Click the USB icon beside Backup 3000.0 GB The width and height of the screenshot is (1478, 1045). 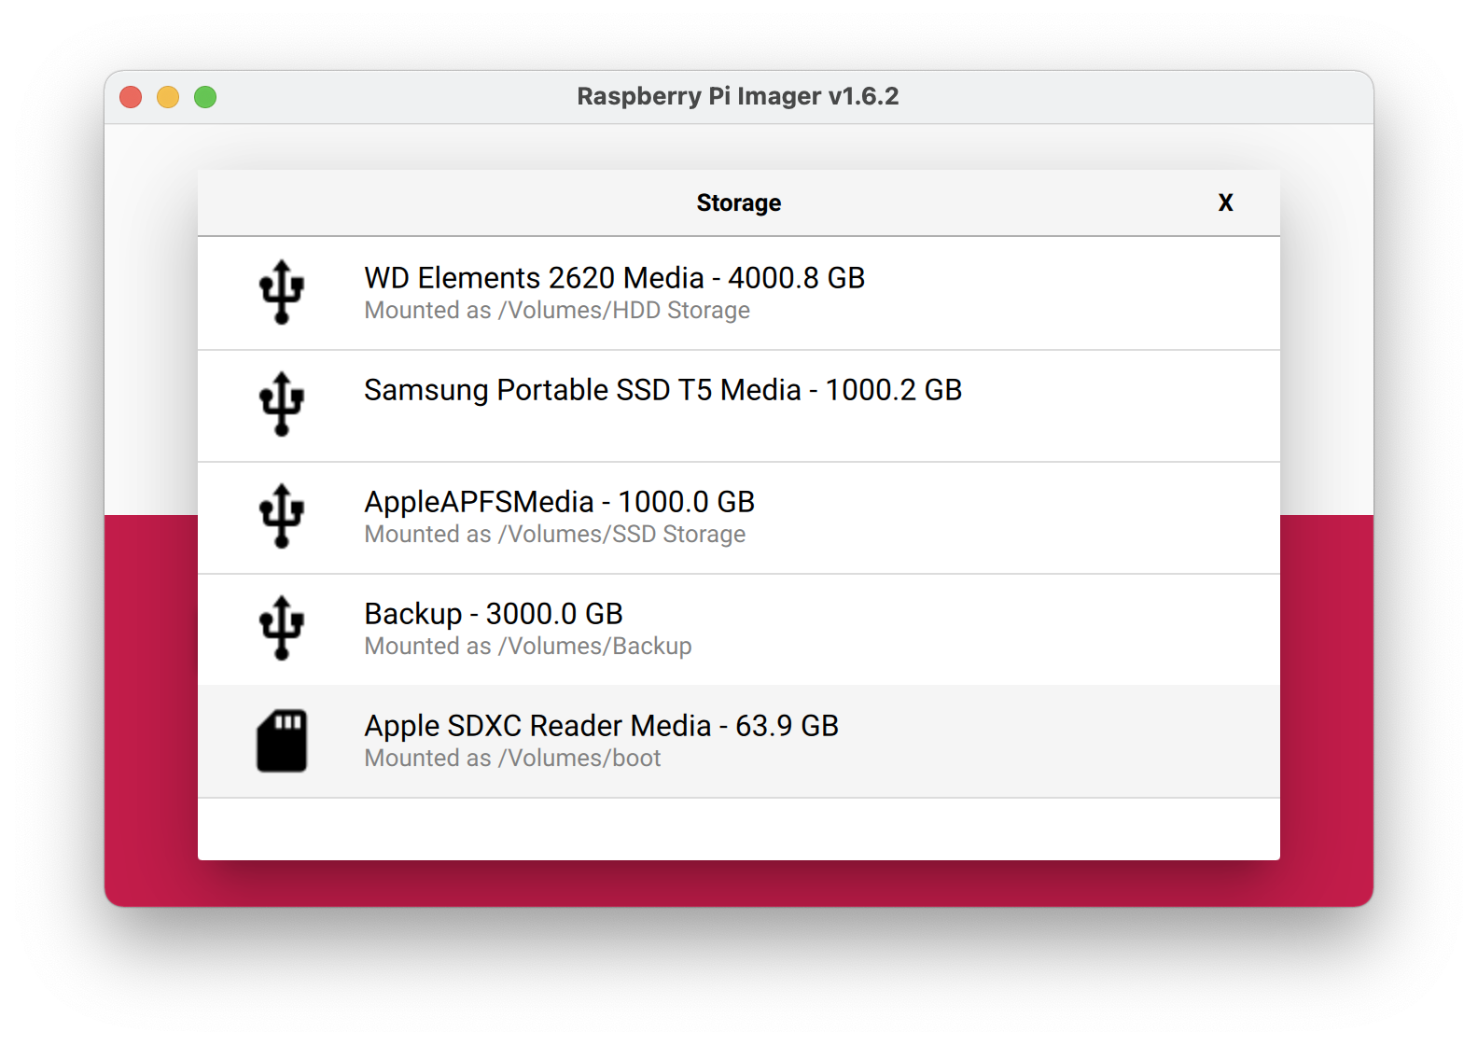click(x=282, y=628)
